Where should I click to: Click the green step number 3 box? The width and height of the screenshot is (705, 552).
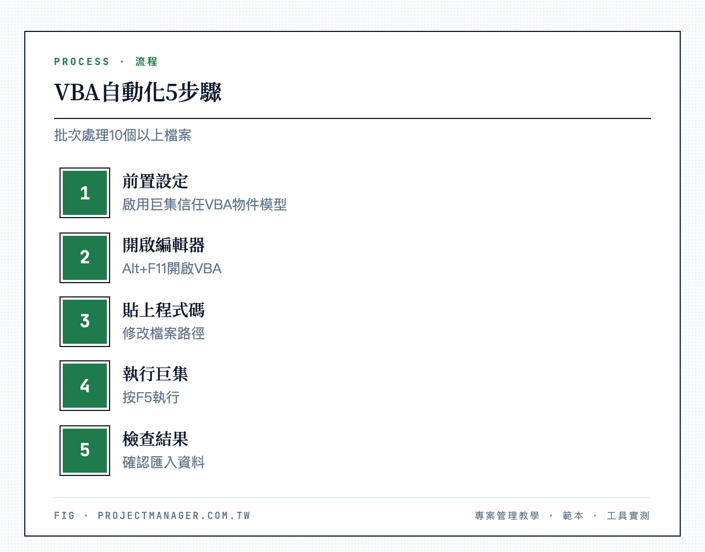[x=85, y=322]
